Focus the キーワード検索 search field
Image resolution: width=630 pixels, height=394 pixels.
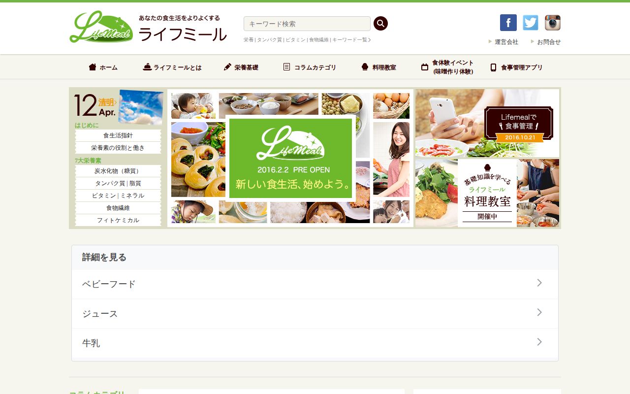(x=307, y=24)
